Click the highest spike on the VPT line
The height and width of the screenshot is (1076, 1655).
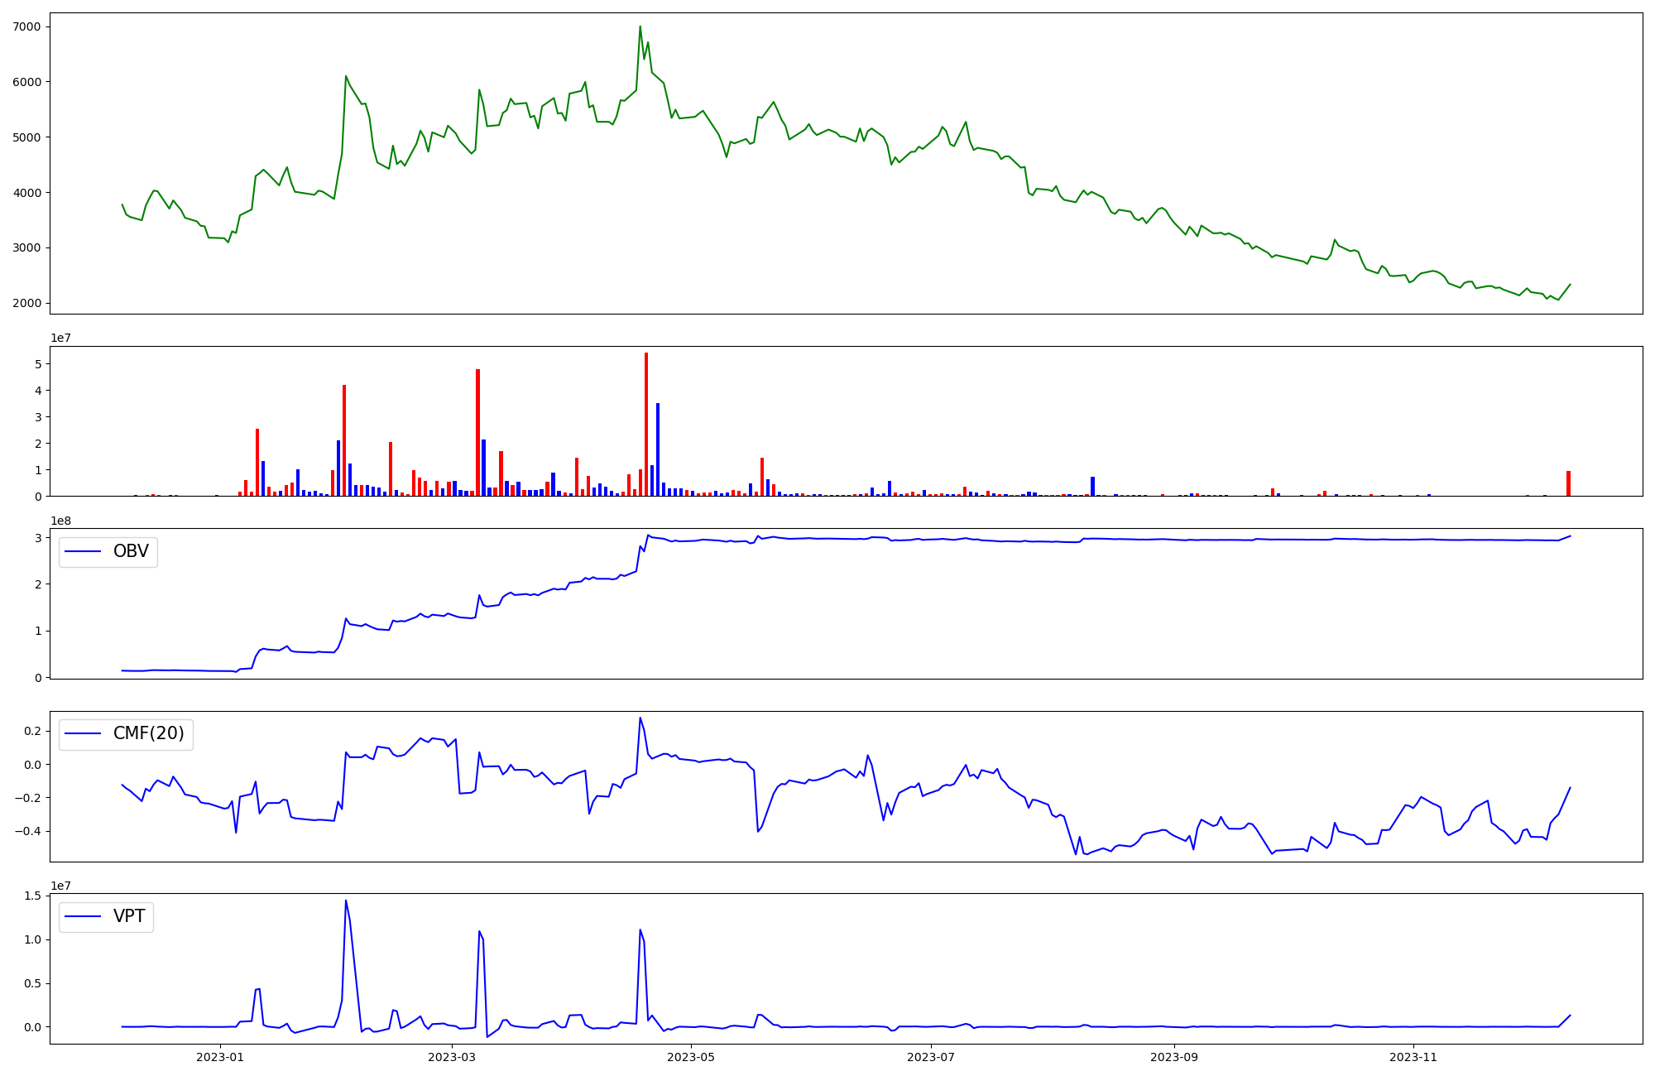[346, 901]
